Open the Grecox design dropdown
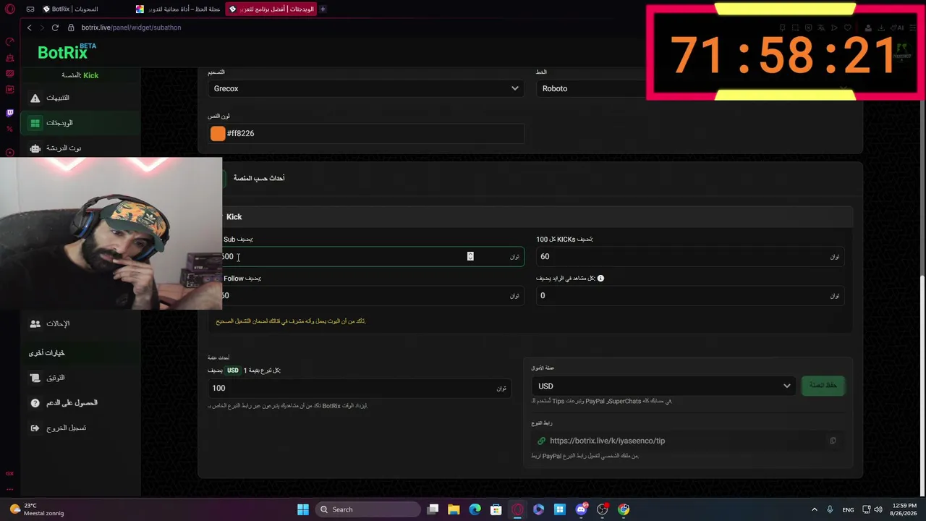The image size is (926, 521). 366,88
